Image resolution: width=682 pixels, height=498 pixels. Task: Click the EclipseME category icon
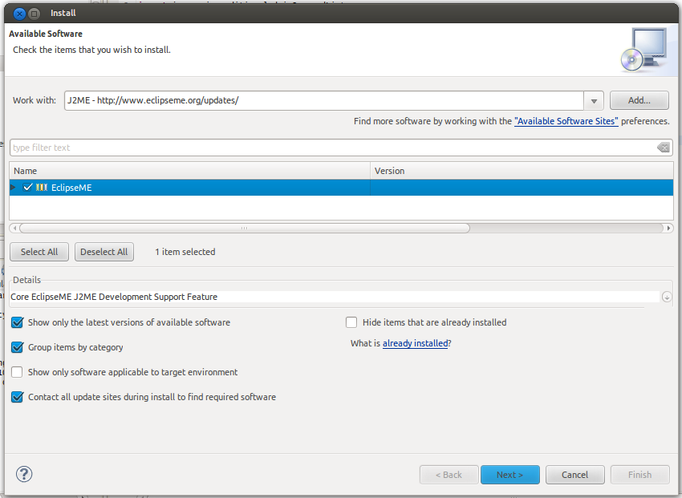click(x=42, y=188)
